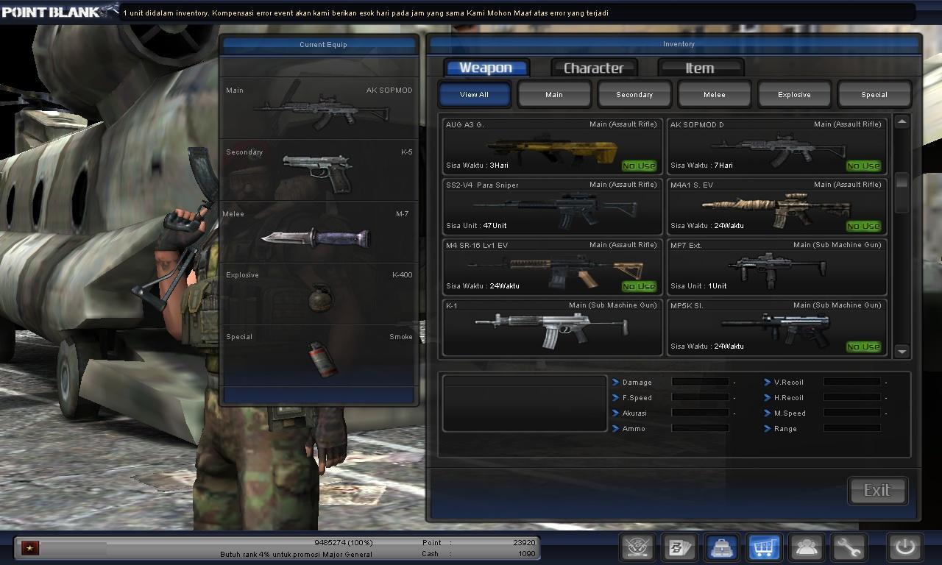Open the clan emblem icon in bottom bar
942x565 pixels.
click(637, 547)
